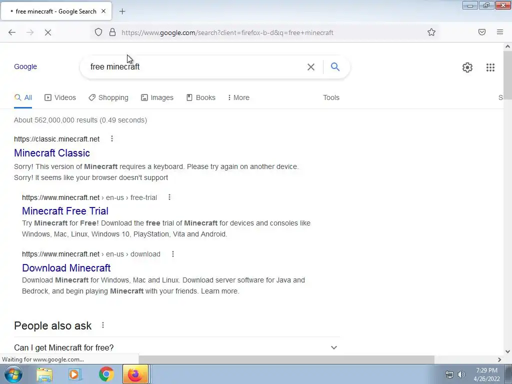512x384 pixels.
Task: Click into the free minecraft search field
Action: click(196, 67)
